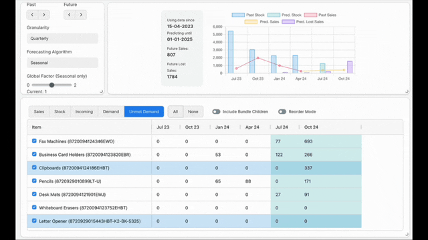428x240 pixels.
Task: Select the None button
Action: pos(193,111)
